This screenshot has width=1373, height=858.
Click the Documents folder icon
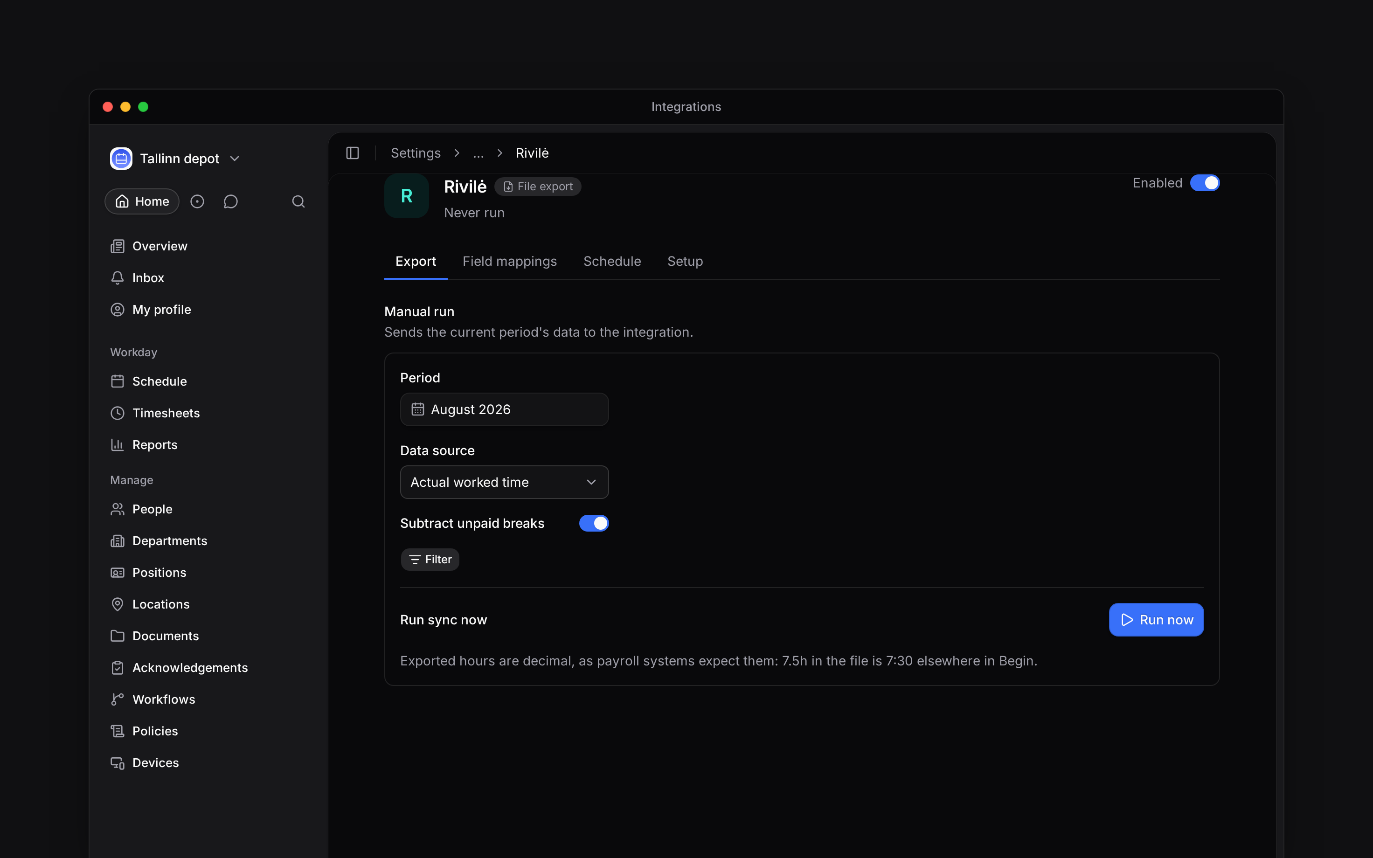click(118, 636)
